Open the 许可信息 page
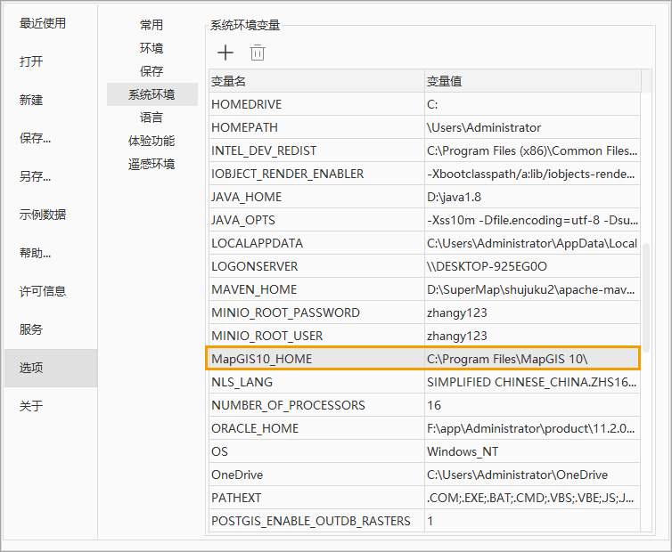The height and width of the screenshot is (552, 672). [43, 291]
